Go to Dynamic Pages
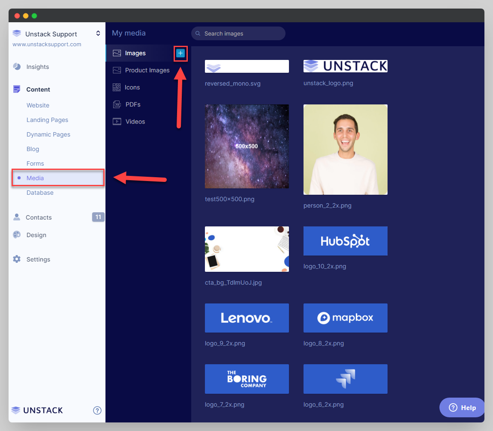Image resolution: width=493 pixels, height=431 pixels. [x=48, y=134]
